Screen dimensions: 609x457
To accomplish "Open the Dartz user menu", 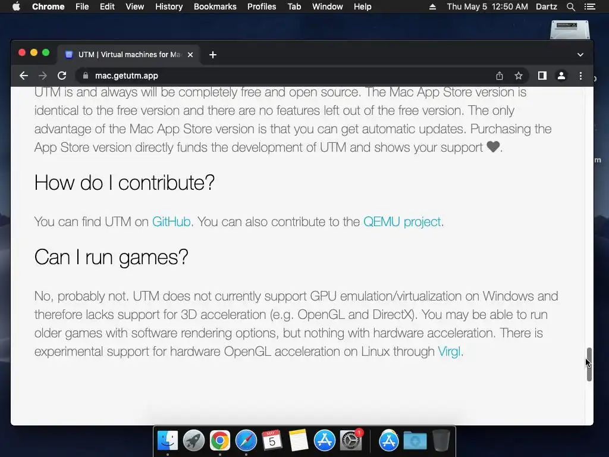I will pos(547,7).
